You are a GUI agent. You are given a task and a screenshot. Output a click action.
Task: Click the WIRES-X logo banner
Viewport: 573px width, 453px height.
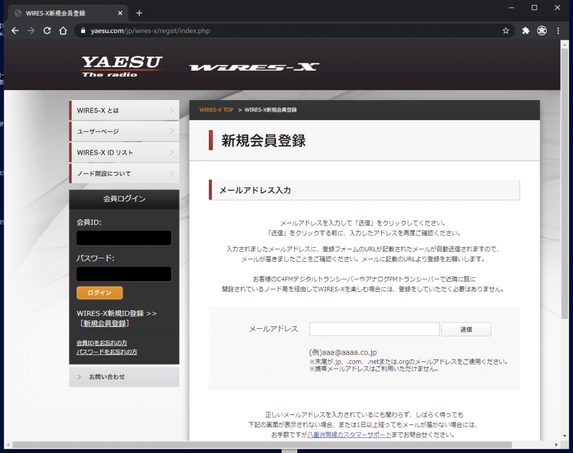pos(253,65)
